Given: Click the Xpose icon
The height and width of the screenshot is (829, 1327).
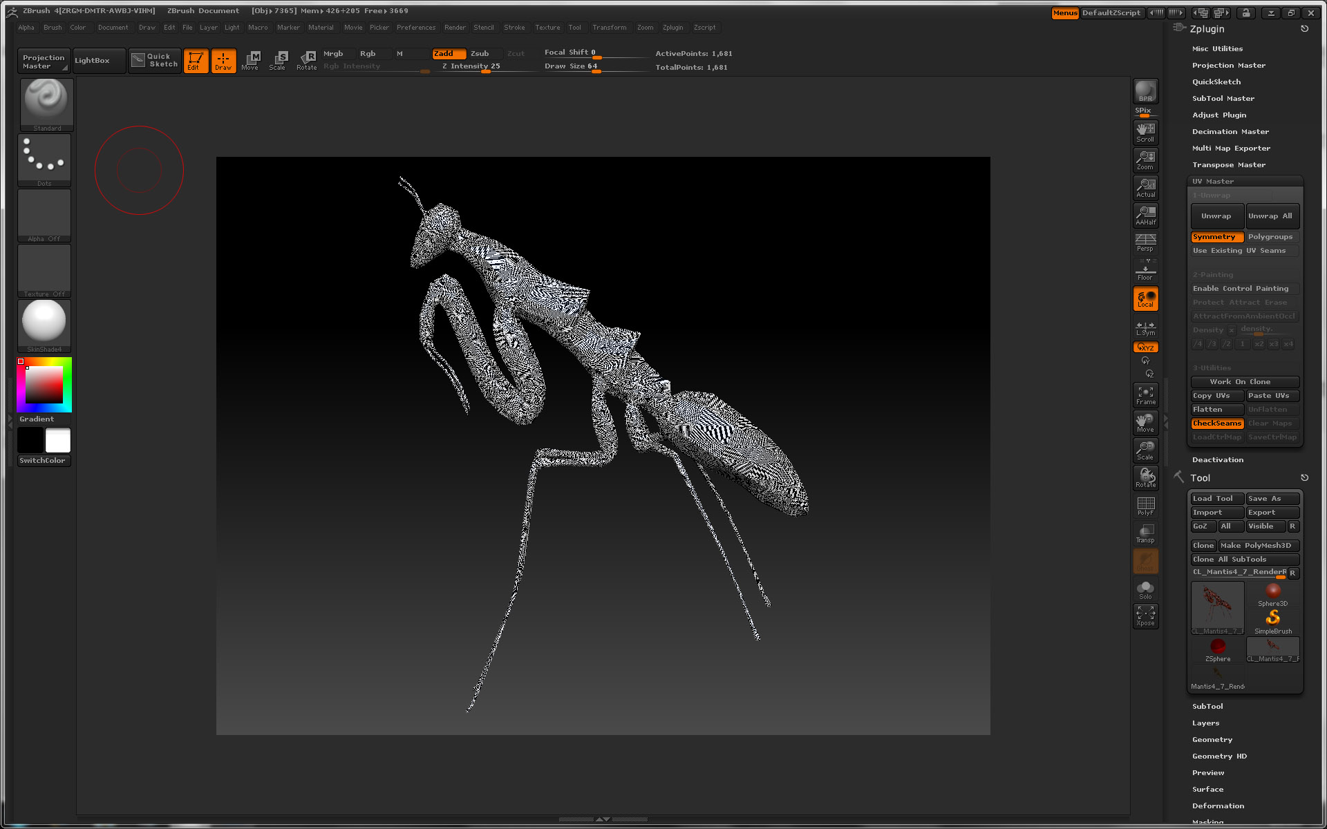Looking at the screenshot, I should [1145, 616].
